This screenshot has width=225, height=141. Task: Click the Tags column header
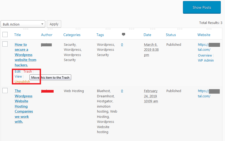pyautogui.click(x=100, y=35)
